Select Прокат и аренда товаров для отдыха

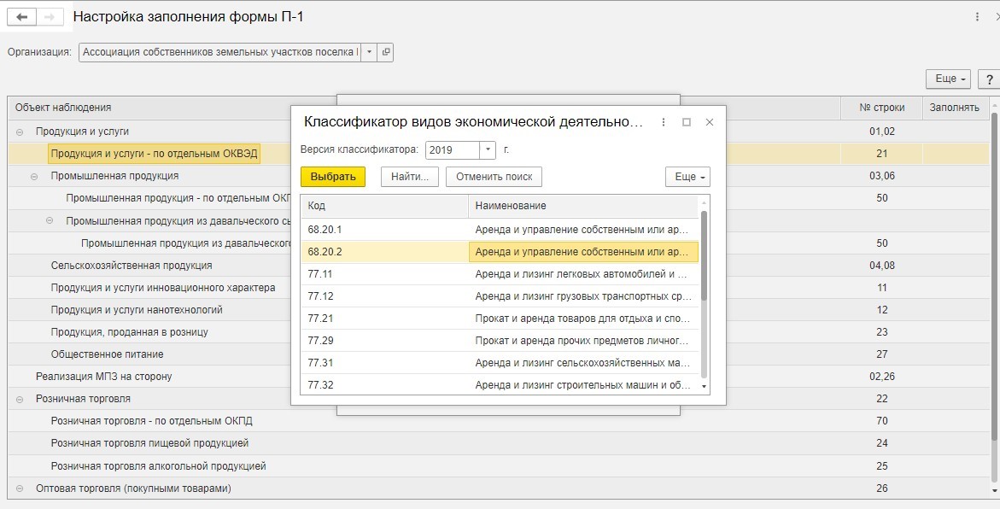point(582,319)
